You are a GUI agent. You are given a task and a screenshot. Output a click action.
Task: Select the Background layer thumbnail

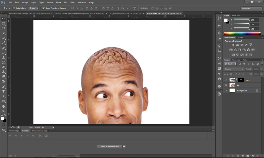[232, 90]
